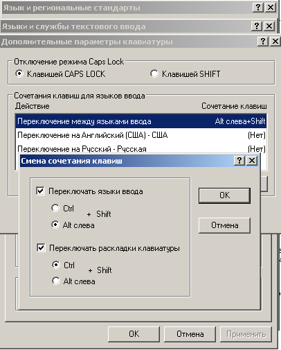Choose Клавишей CAPS LOCK option
This screenshot has height=350, width=281.
tap(19, 74)
